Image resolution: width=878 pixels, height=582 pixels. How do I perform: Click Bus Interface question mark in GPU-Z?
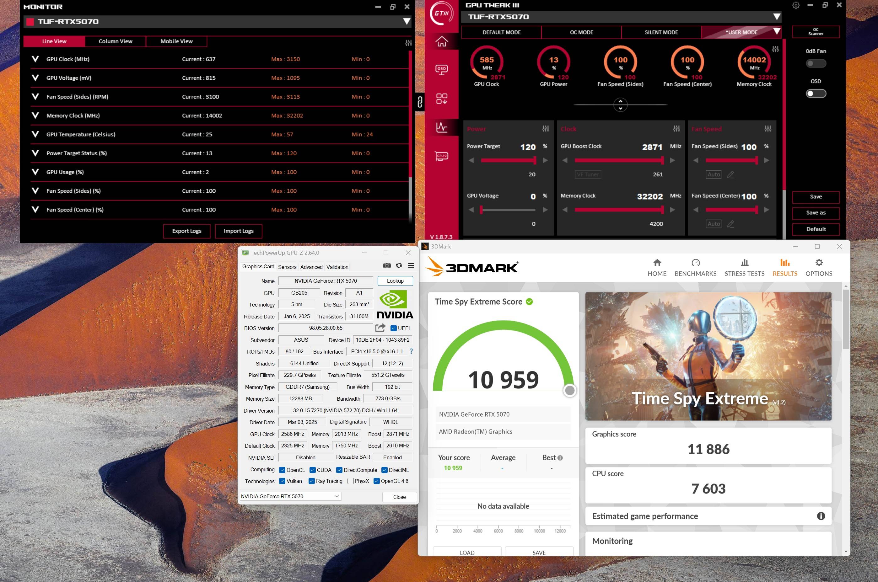(411, 351)
